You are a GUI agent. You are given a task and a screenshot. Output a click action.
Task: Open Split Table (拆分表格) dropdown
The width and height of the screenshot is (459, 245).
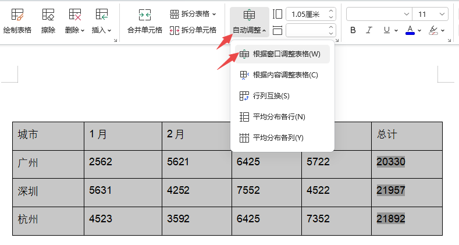[193, 14]
